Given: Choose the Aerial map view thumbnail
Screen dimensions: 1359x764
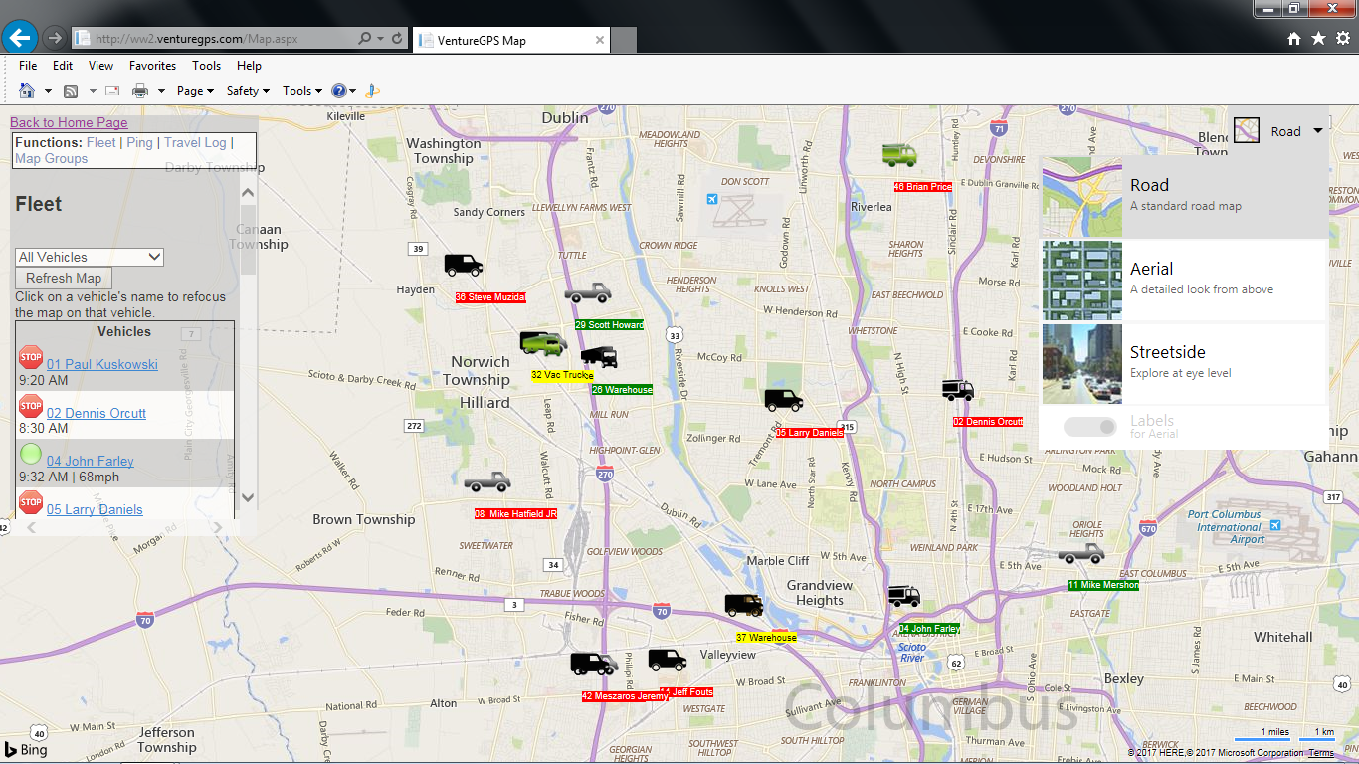Looking at the screenshot, I should click(x=1082, y=281).
